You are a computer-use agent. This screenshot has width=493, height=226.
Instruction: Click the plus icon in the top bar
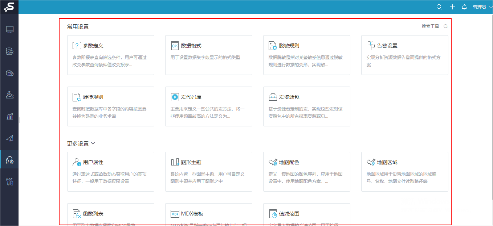click(x=452, y=7)
